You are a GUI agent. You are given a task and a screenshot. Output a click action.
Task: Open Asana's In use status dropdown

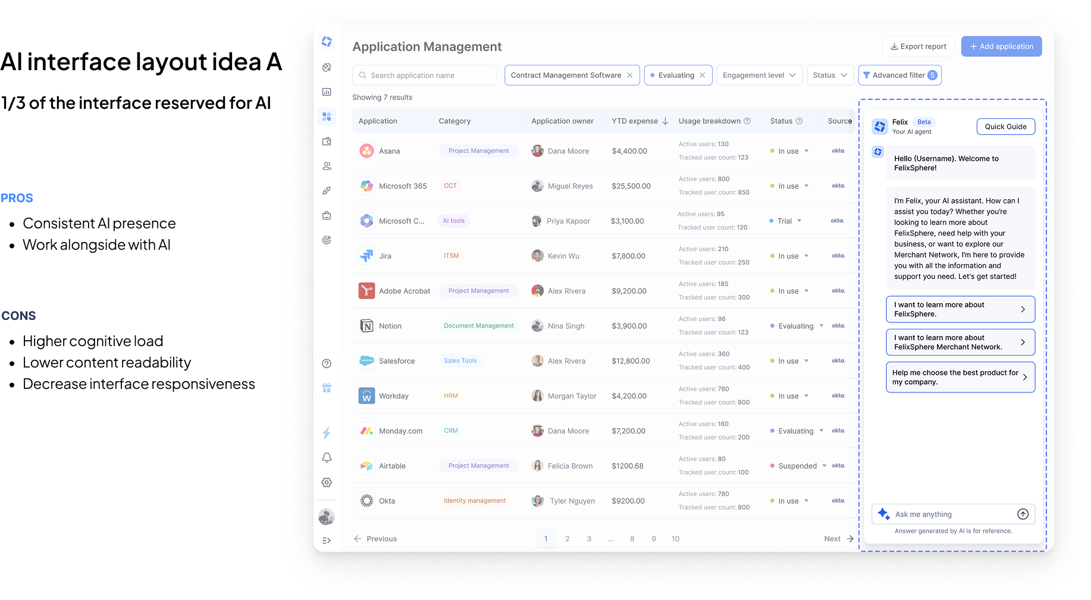(x=806, y=151)
